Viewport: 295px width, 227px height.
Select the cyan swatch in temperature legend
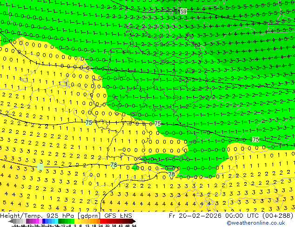click(56, 221)
